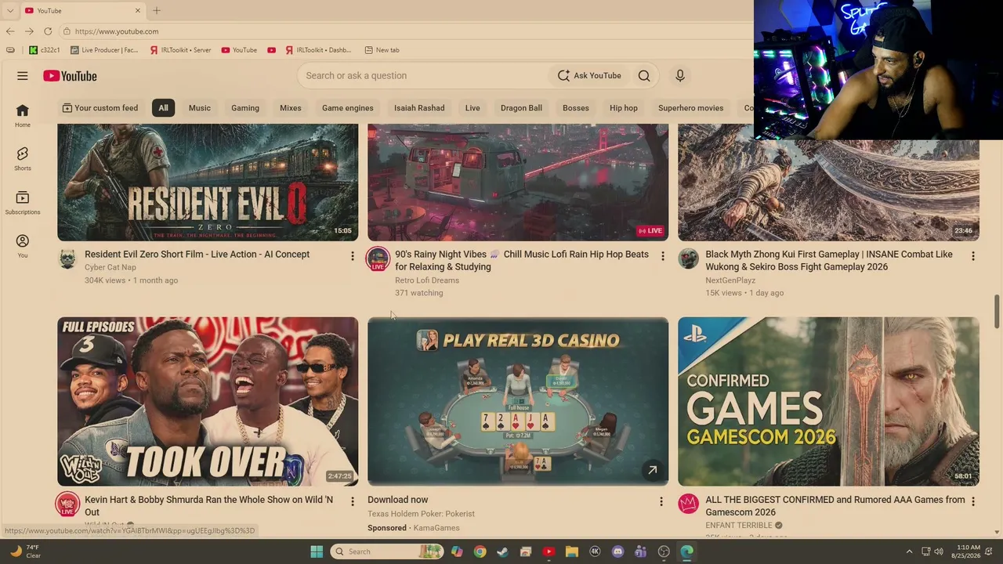Click the magnifier search button
Screen dimensions: 1003x564
644,76
